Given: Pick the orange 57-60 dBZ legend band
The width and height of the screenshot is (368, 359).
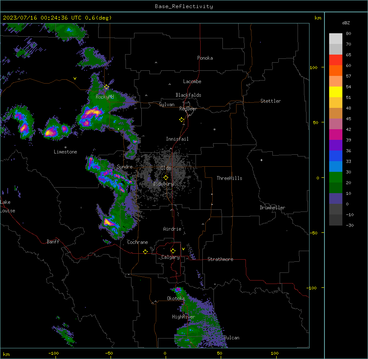Looking at the screenshot, I should [336, 70].
